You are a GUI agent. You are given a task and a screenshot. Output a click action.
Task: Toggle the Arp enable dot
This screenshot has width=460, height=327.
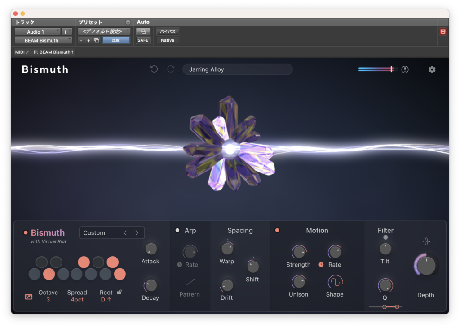(177, 230)
